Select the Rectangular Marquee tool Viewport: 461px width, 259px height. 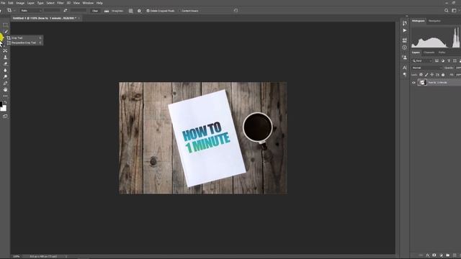tap(5, 25)
